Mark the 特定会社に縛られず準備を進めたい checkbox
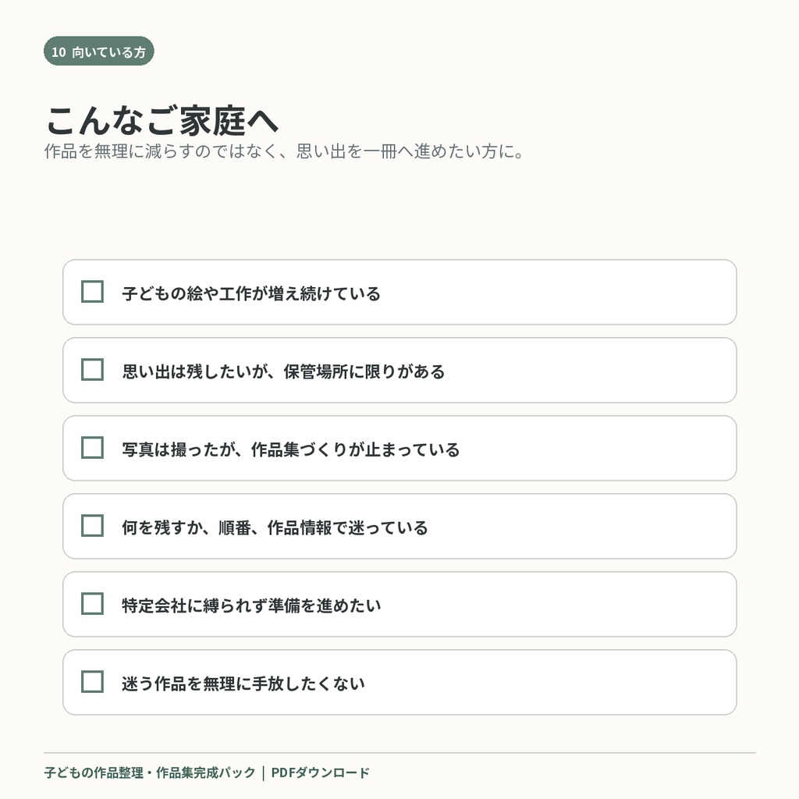This screenshot has height=799, width=799. click(x=92, y=603)
